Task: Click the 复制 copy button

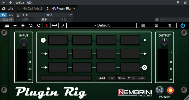Action: pyautogui.click(x=44, y=20)
